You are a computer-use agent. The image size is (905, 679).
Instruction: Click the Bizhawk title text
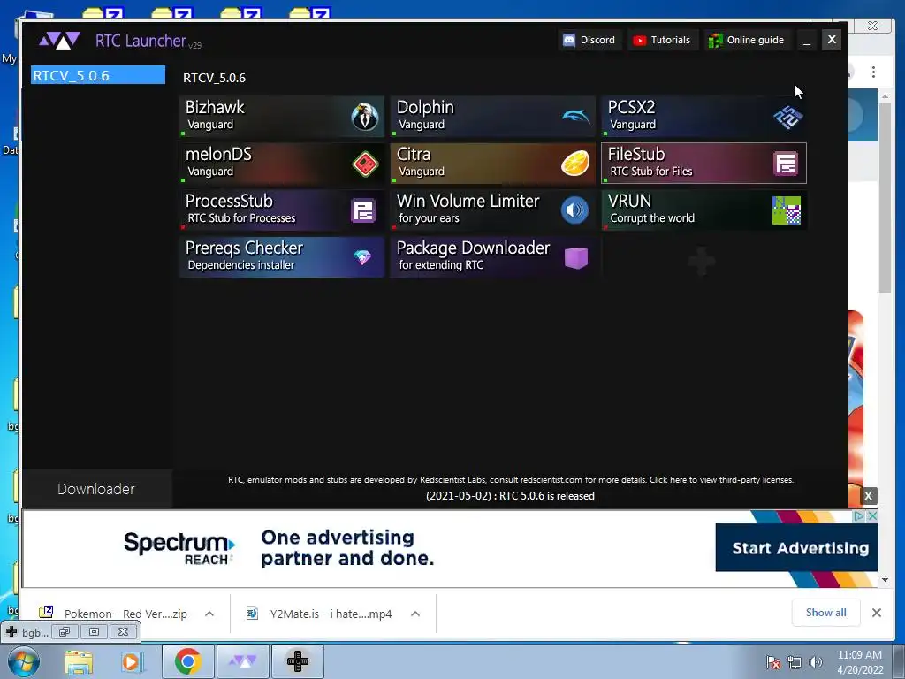pyautogui.click(x=215, y=107)
